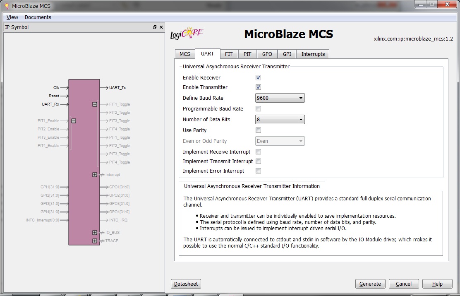Switch to the GPO tab

coord(267,54)
